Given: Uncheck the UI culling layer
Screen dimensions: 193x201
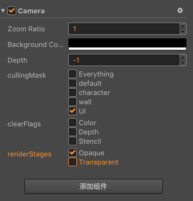Looking at the screenshot, I should tap(73, 111).
